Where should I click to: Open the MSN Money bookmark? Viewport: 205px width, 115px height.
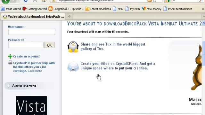tap(152, 9)
